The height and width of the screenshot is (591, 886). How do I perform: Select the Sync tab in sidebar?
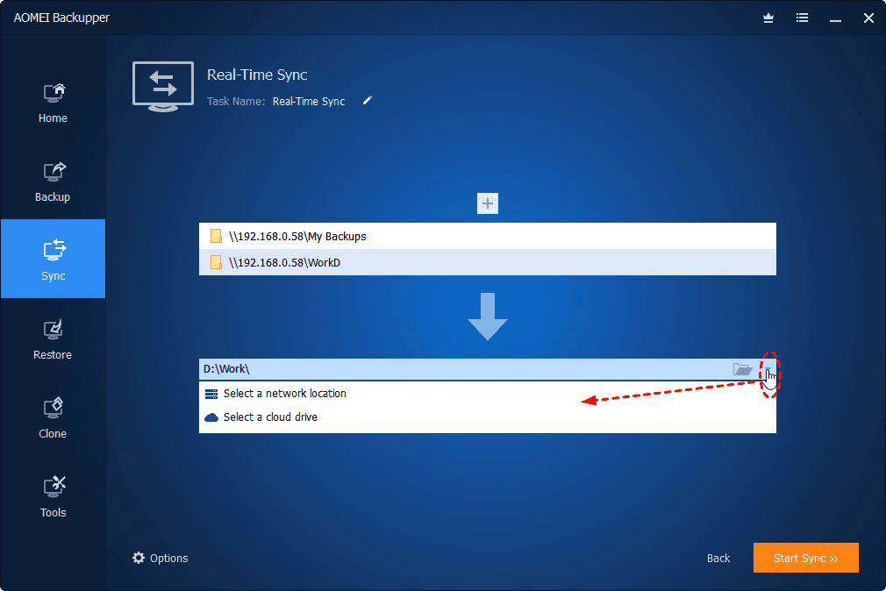pyautogui.click(x=53, y=260)
